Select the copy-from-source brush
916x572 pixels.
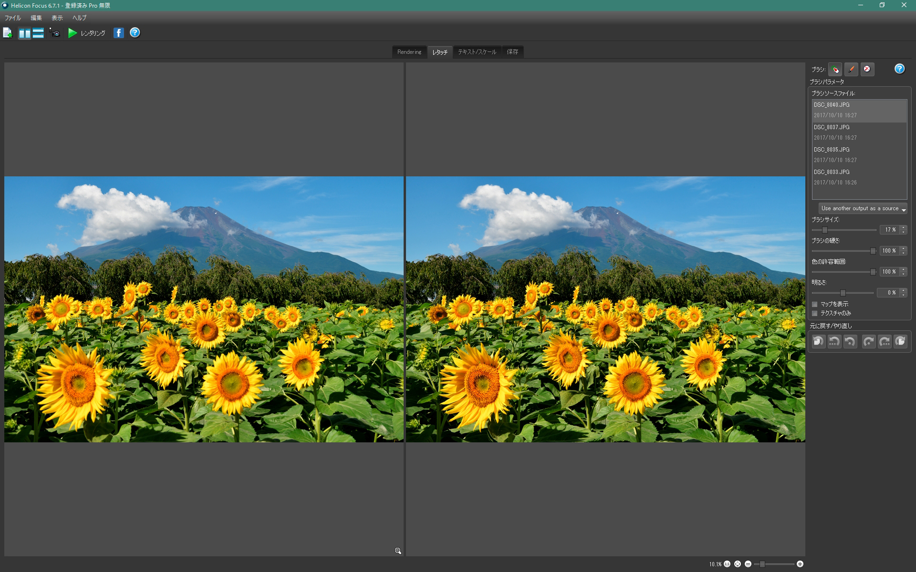pos(835,69)
